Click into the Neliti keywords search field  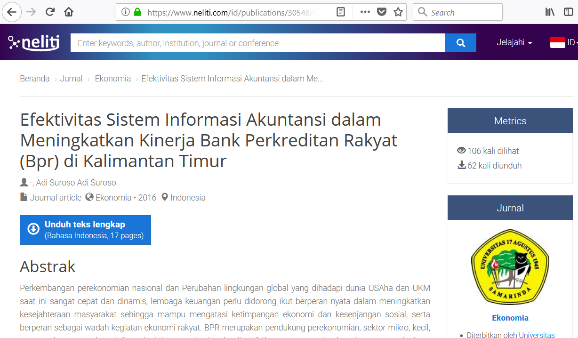click(x=257, y=43)
